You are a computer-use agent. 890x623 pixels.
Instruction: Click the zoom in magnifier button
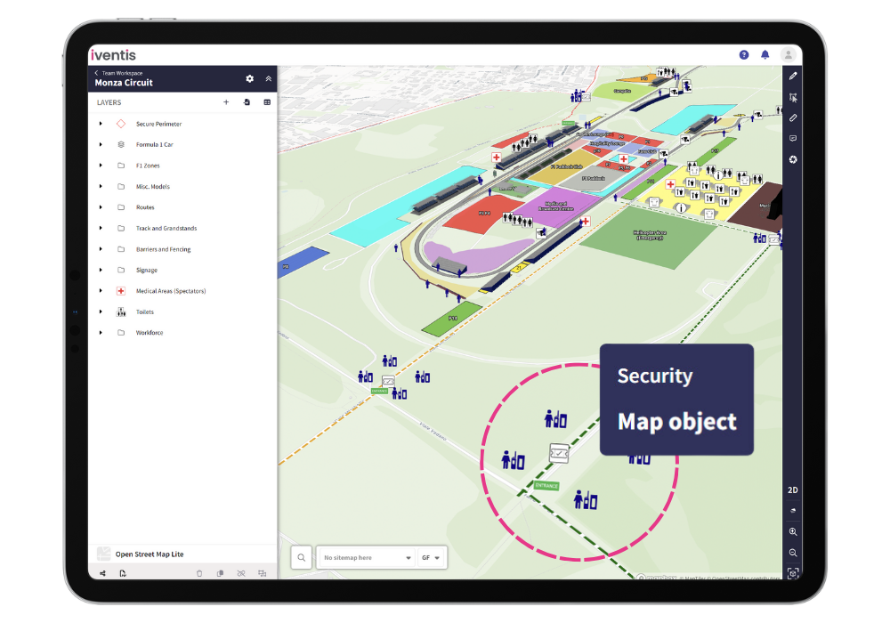tap(793, 531)
